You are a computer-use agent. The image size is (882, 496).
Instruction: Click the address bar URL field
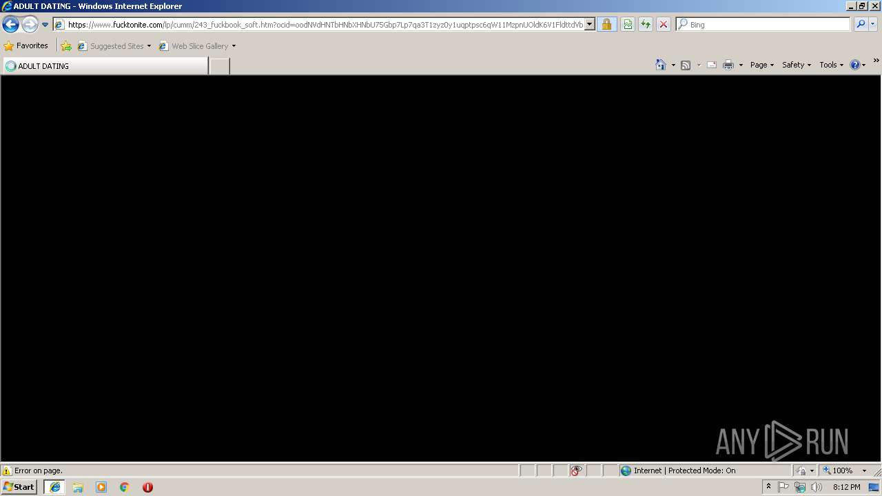coord(319,25)
